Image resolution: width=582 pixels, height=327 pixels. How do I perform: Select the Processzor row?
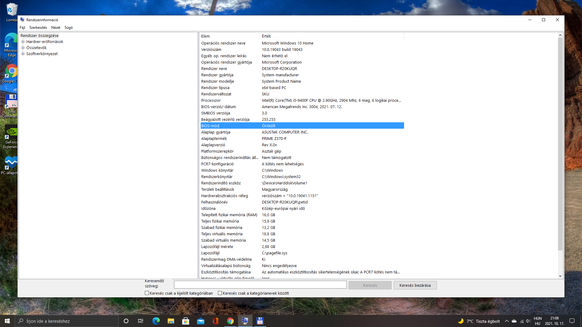click(302, 101)
